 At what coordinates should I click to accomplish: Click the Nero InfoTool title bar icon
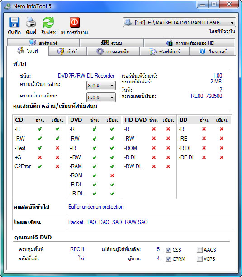pyautogui.click(x=8, y=6)
